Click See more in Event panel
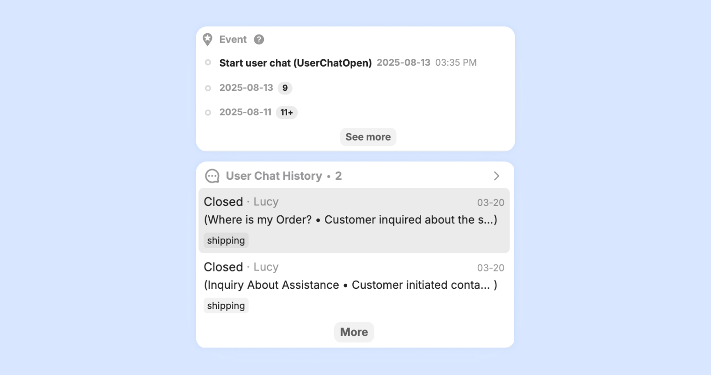This screenshot has width=711, height=375. [368, 137]
